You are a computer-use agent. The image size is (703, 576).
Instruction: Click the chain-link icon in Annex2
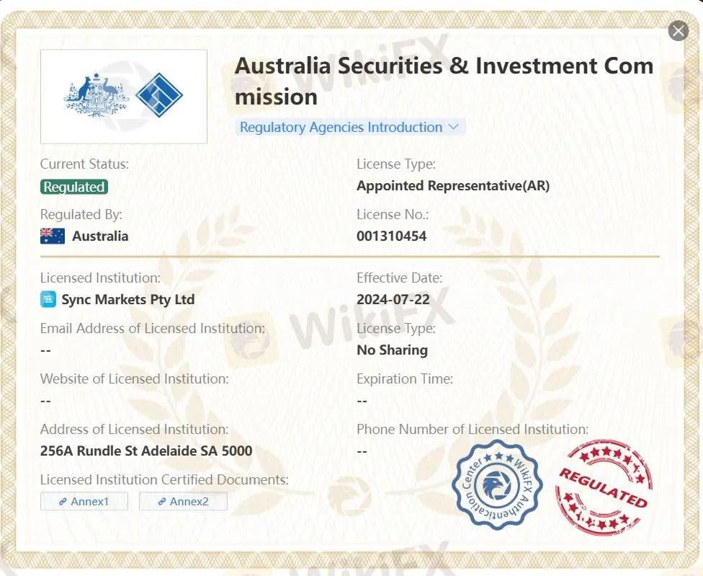click(x=162, y=501)
